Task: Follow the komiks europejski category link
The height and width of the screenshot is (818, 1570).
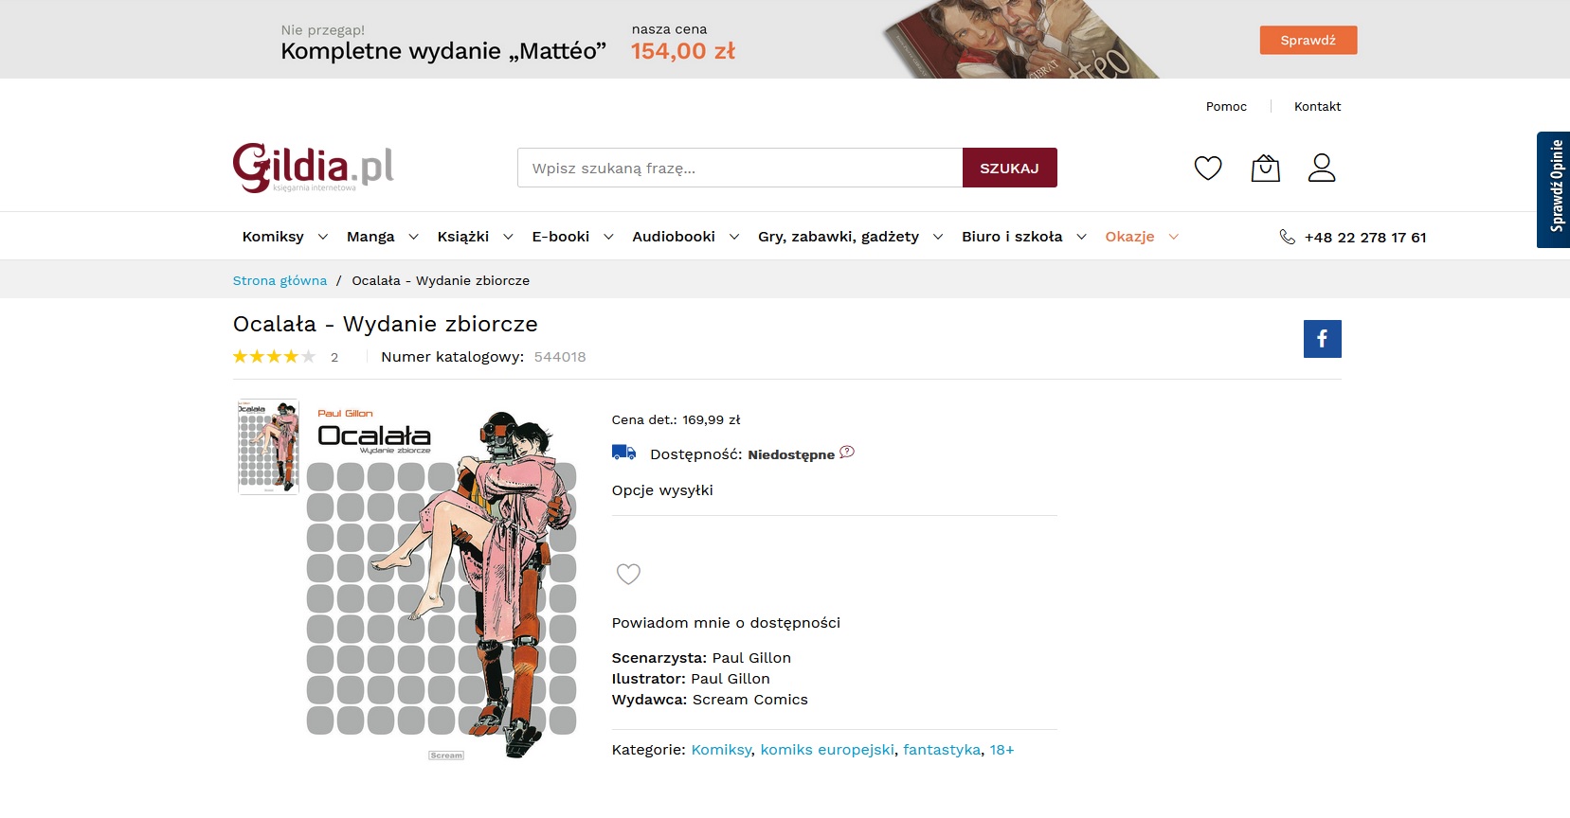Action: 827,750
